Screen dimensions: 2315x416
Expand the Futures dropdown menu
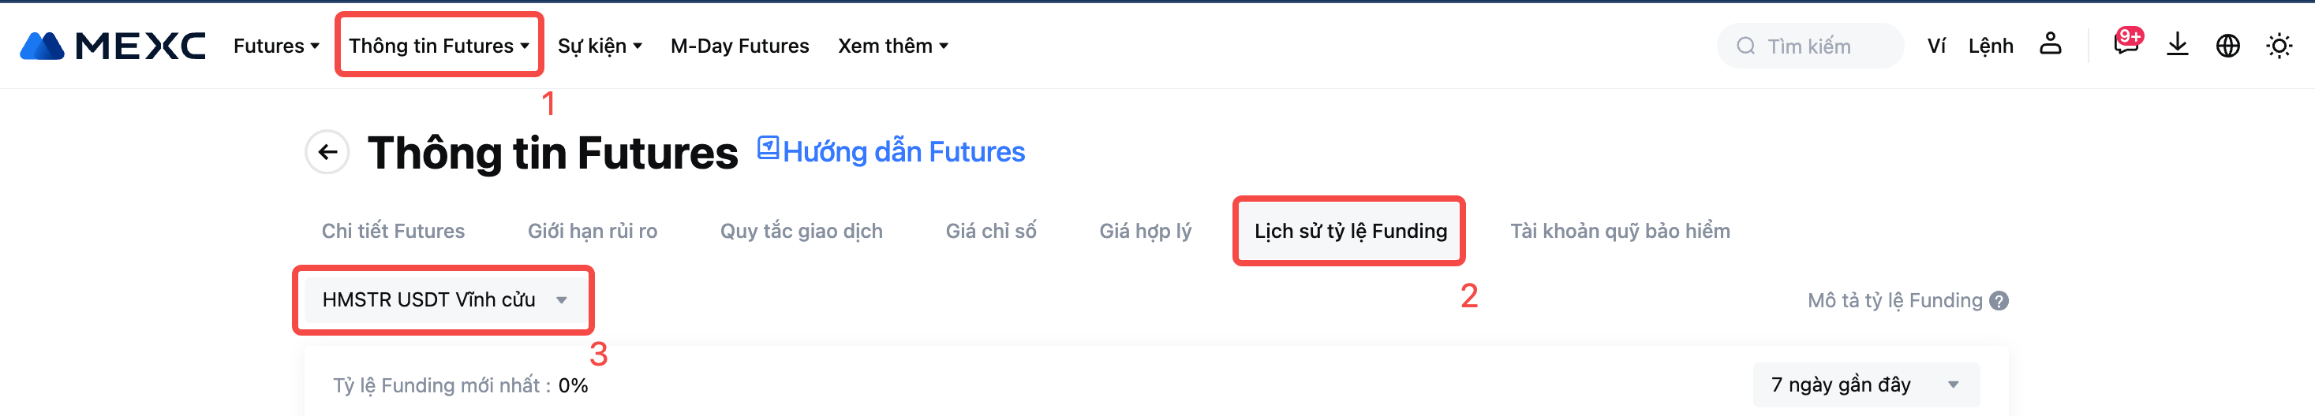(x=276, y=46)
